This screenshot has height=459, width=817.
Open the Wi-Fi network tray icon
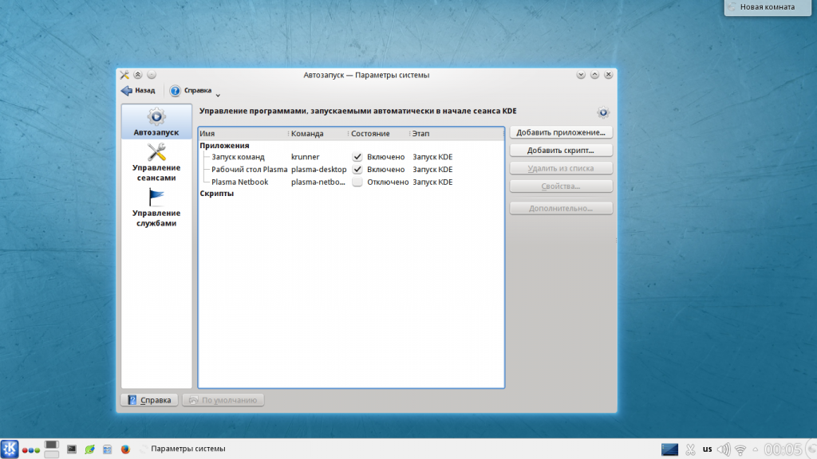point(740,449)
